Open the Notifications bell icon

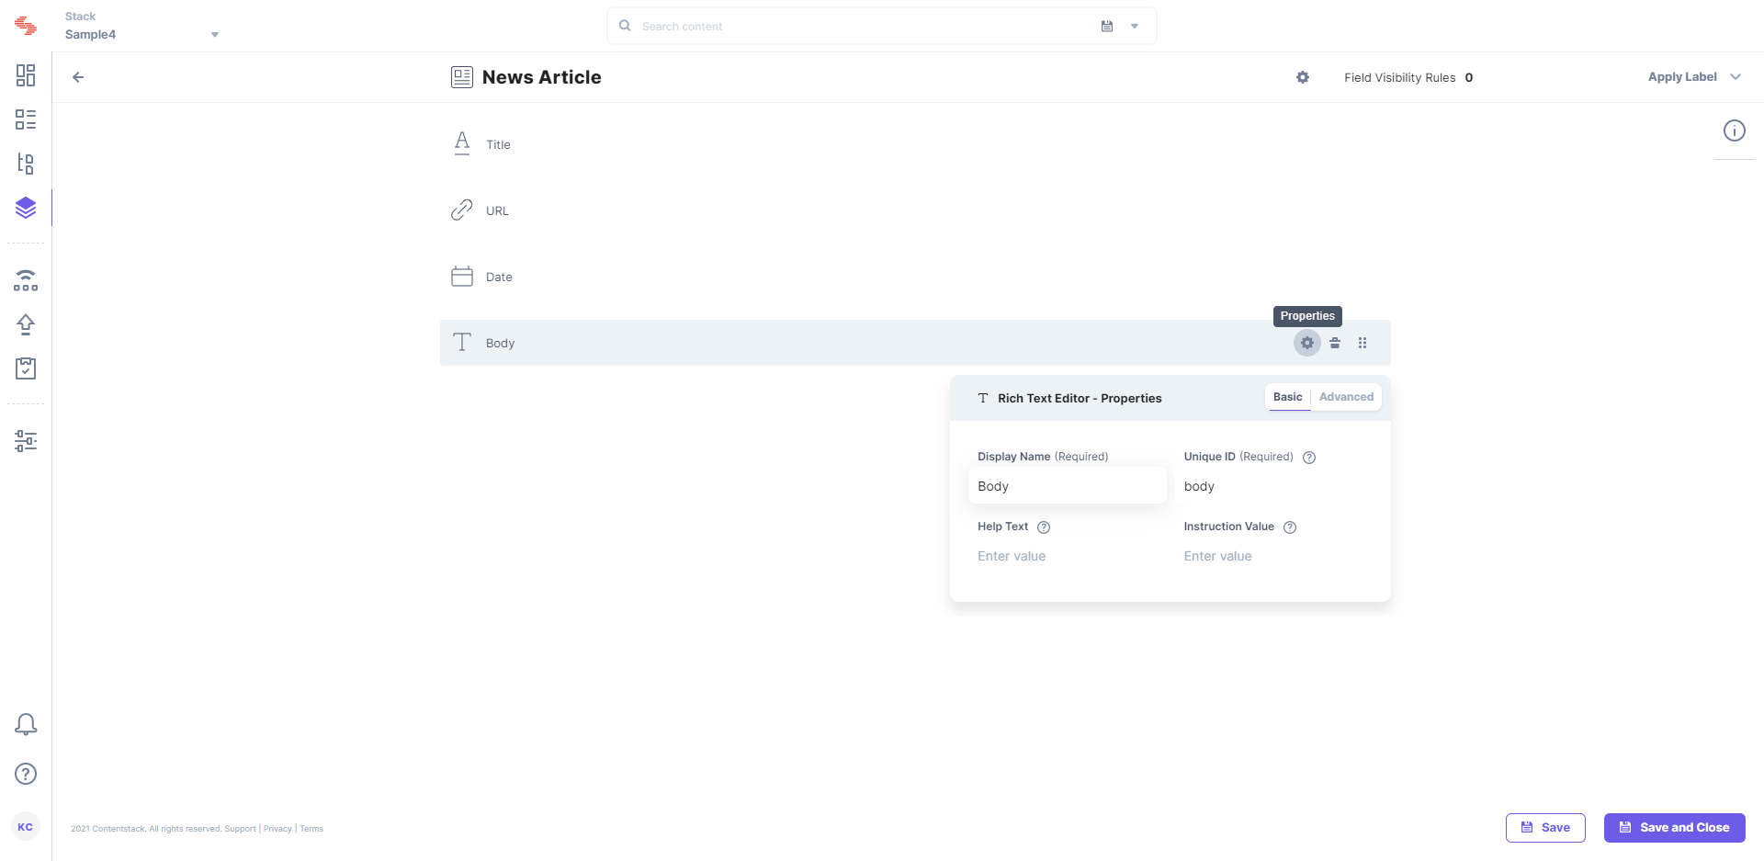(x=26, y=725)
